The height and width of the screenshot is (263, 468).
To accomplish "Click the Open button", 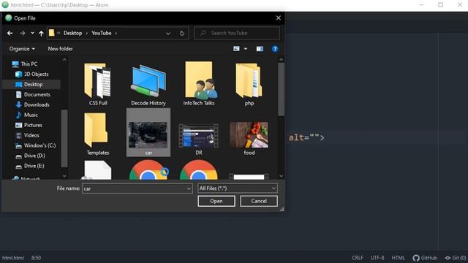I will 216,201.
